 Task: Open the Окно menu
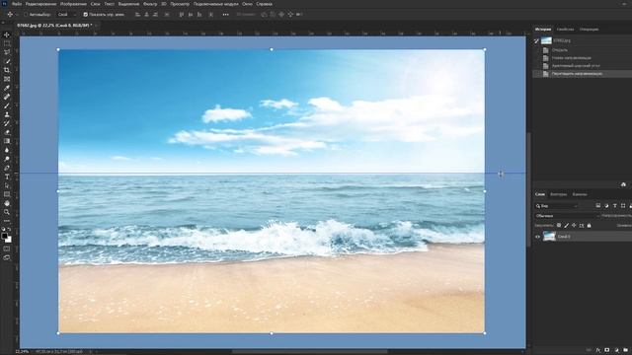click(247, 4)
